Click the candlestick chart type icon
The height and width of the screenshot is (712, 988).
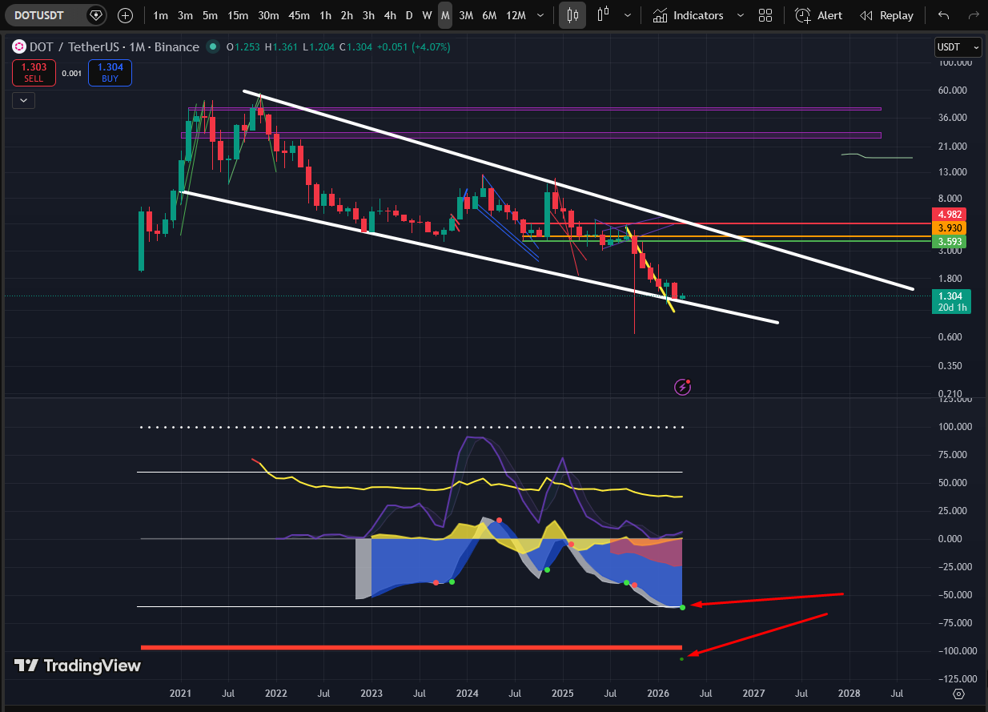pyautogui.click(x=603, y=15)
